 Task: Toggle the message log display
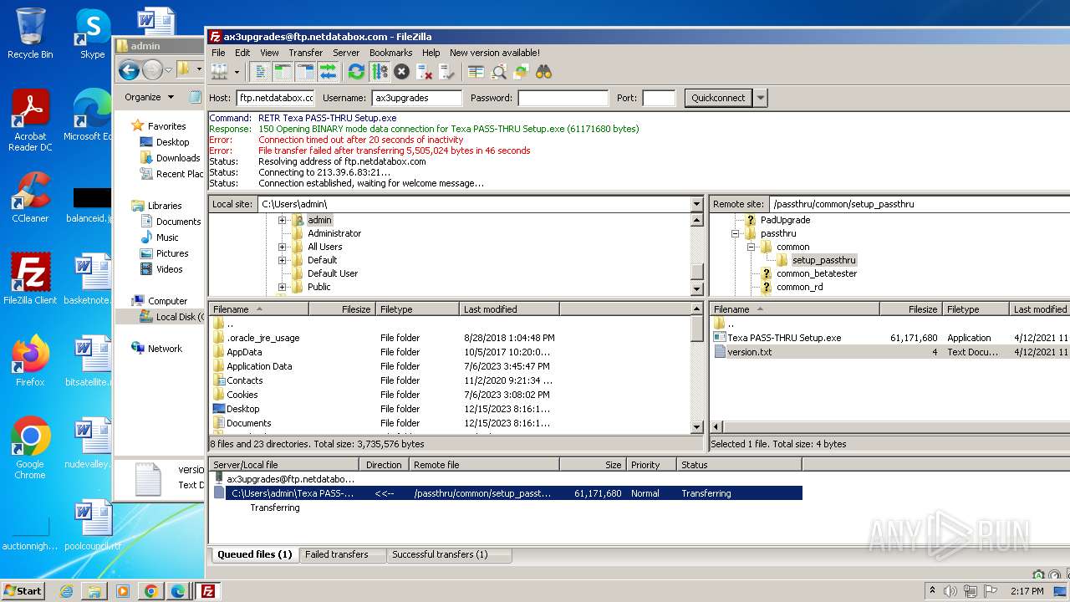tap(260, 72)
